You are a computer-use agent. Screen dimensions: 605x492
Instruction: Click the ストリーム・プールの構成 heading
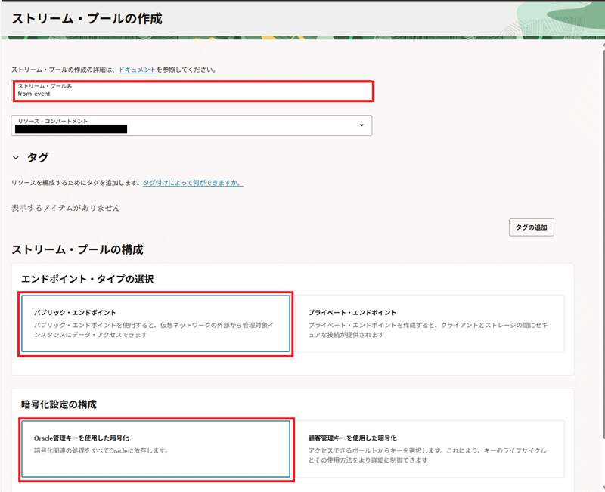click(77, 249)
